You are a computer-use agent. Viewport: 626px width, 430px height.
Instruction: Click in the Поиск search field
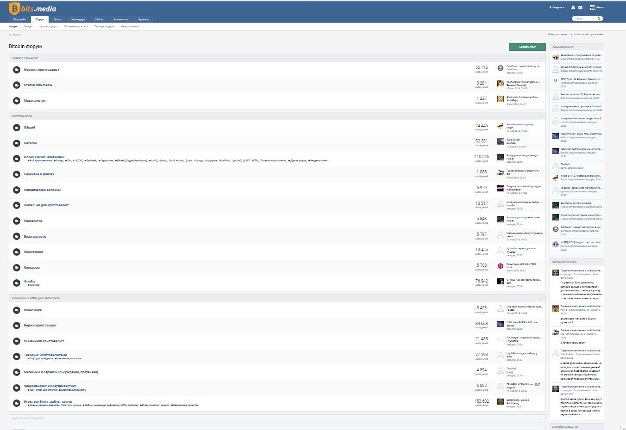click(x=584, y=18)
